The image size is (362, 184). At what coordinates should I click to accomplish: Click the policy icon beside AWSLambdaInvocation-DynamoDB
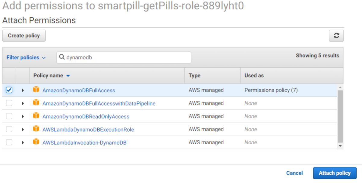[x=36, y=142]
